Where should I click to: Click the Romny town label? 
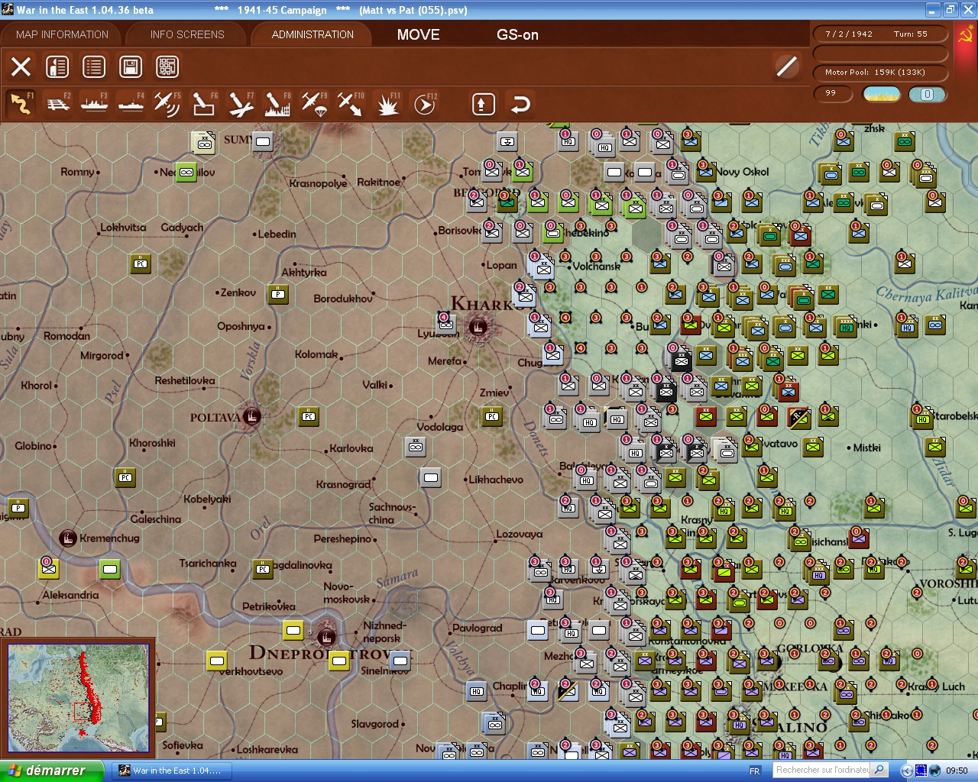78,172
